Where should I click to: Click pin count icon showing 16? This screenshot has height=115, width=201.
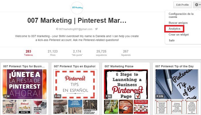tap(108, 96)
